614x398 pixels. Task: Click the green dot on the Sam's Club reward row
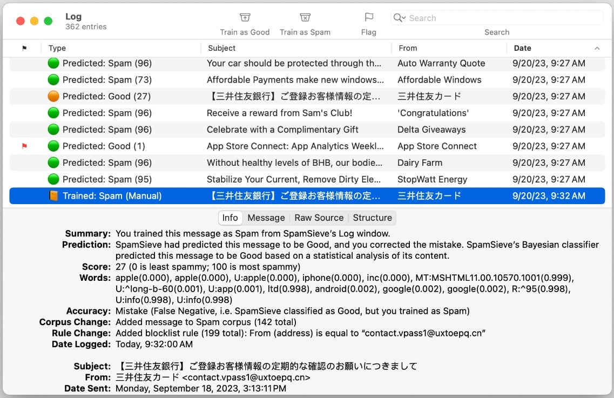point(53,113)
